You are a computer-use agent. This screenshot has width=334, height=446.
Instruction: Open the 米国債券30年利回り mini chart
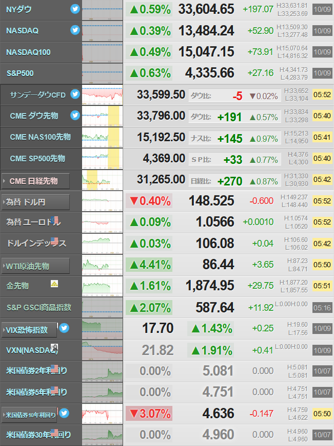pyautogui.click(x=102, y=435)
